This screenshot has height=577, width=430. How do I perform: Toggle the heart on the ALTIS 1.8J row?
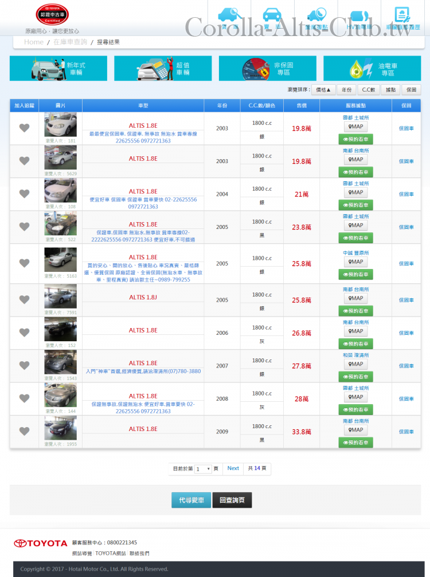point(24,299)
